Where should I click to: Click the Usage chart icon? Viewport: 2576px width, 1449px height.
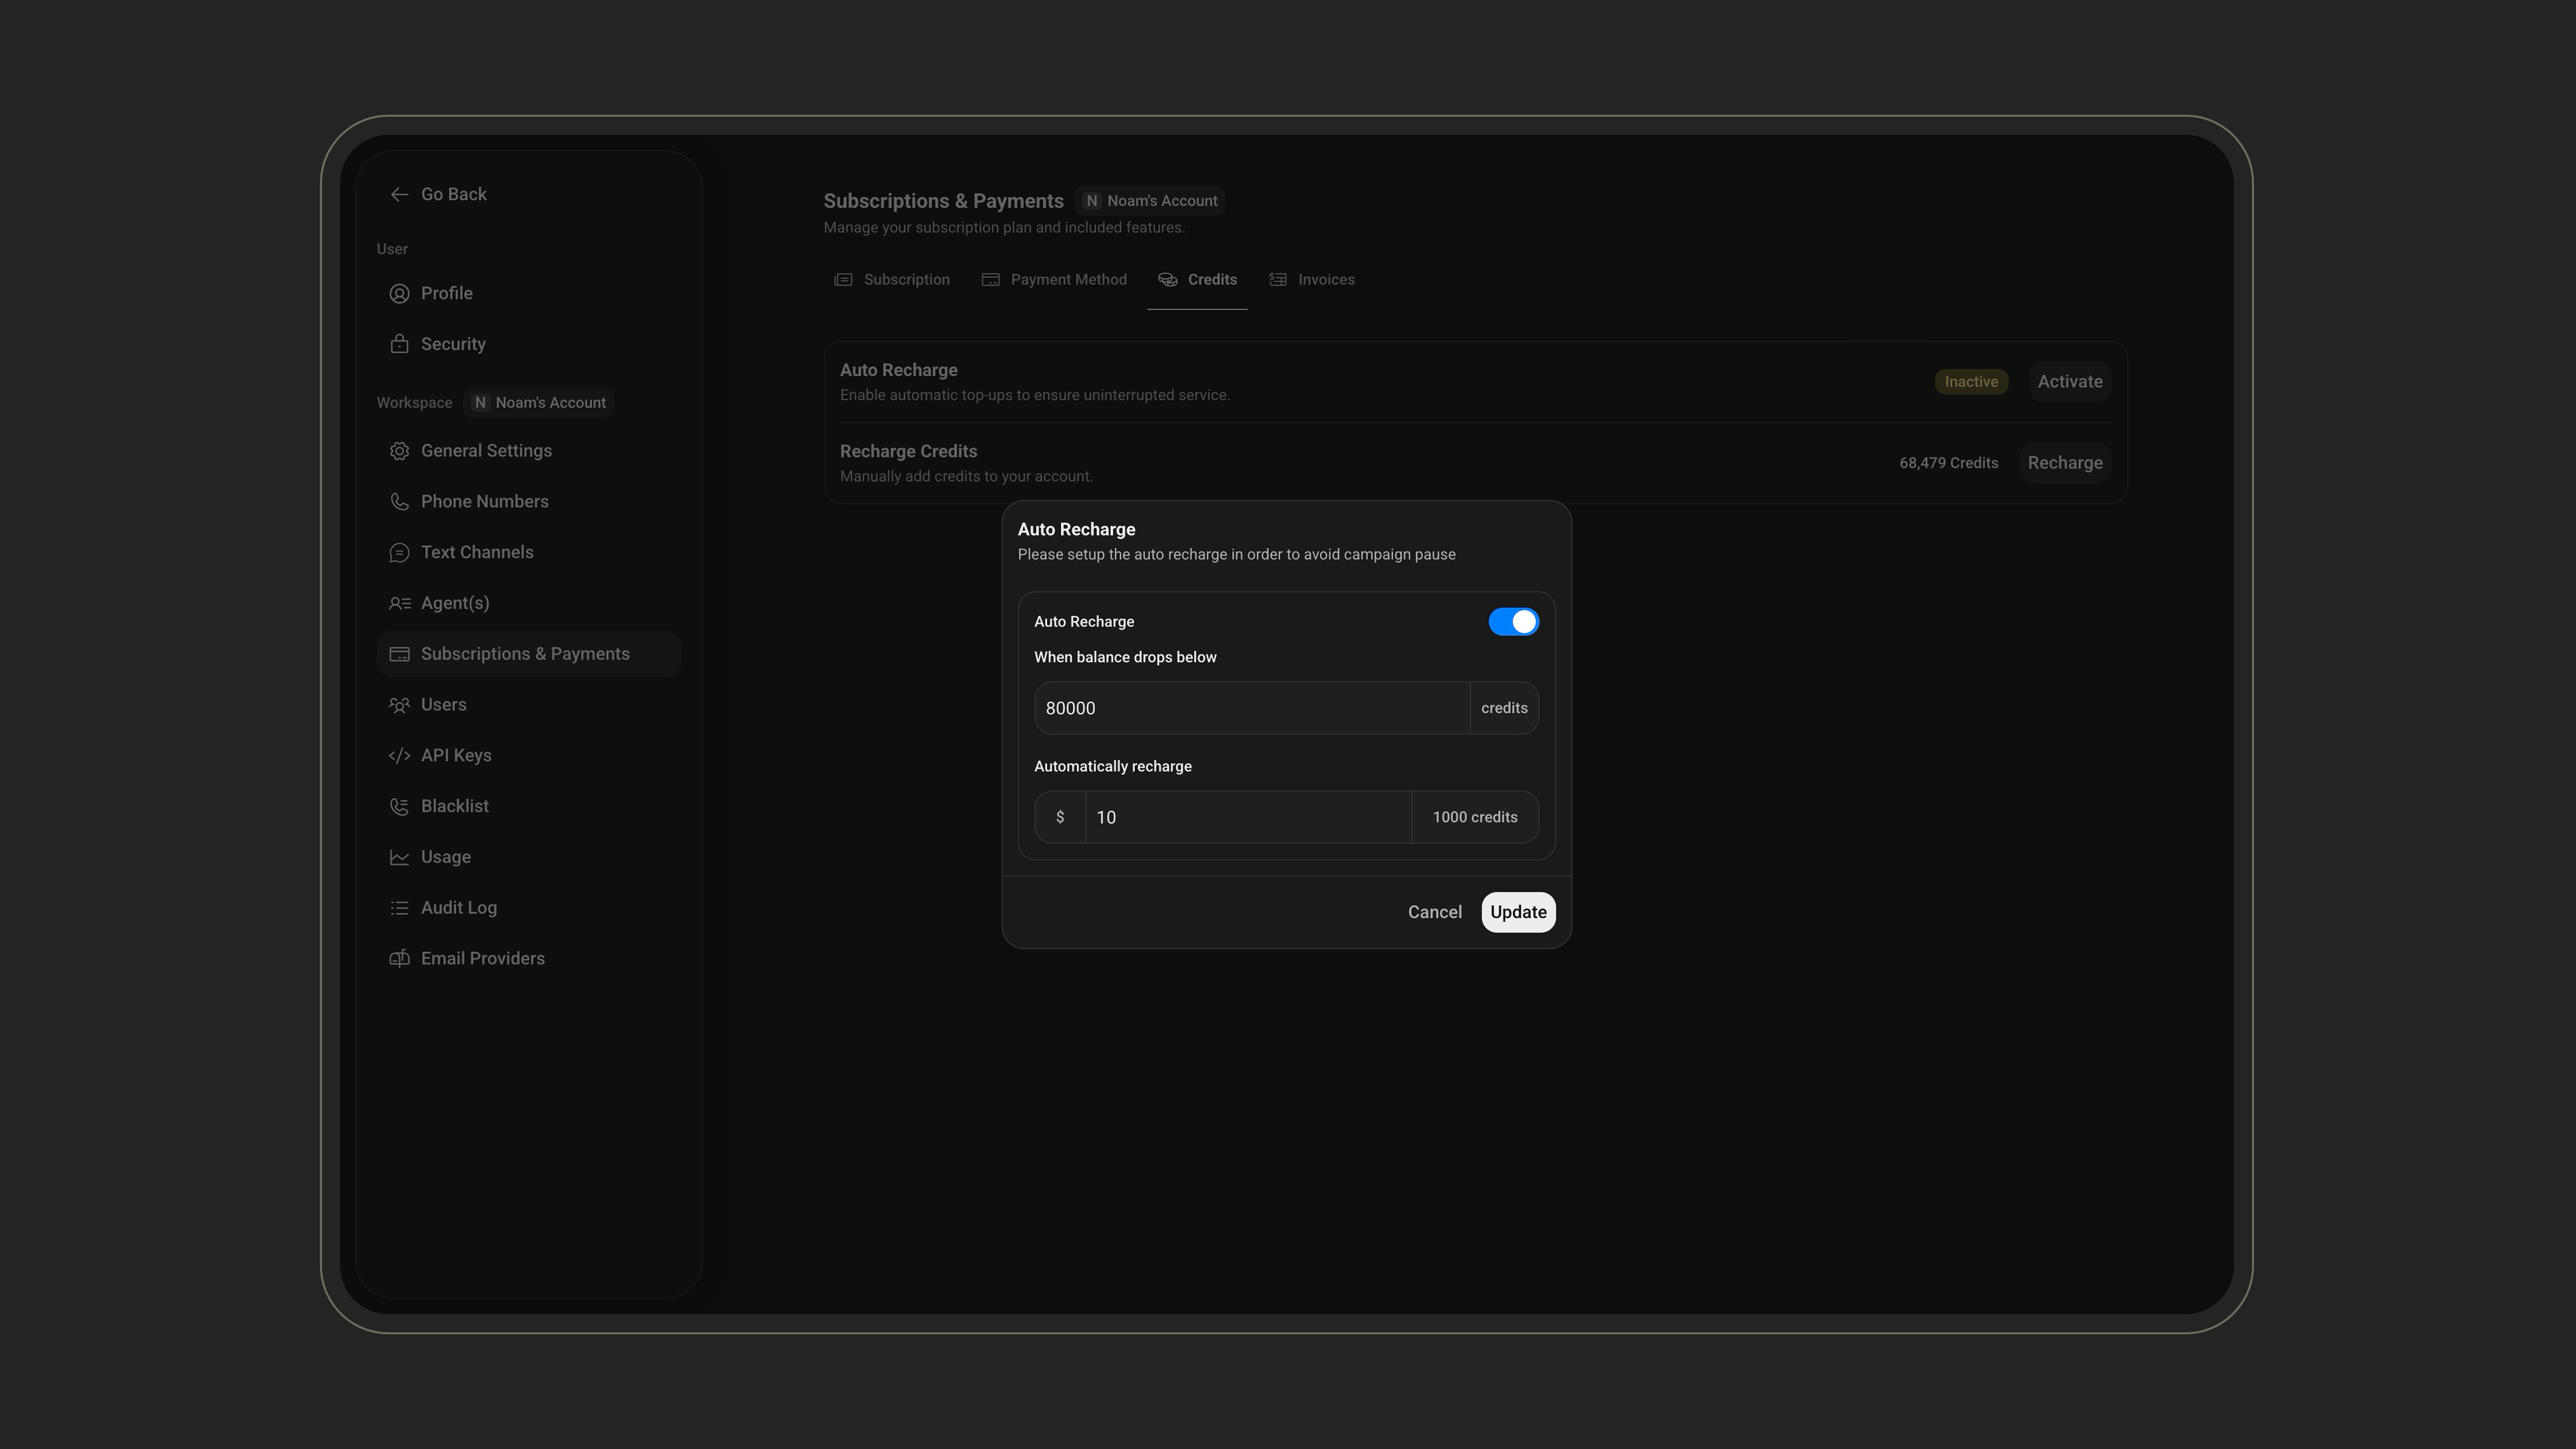click(399, 857)
